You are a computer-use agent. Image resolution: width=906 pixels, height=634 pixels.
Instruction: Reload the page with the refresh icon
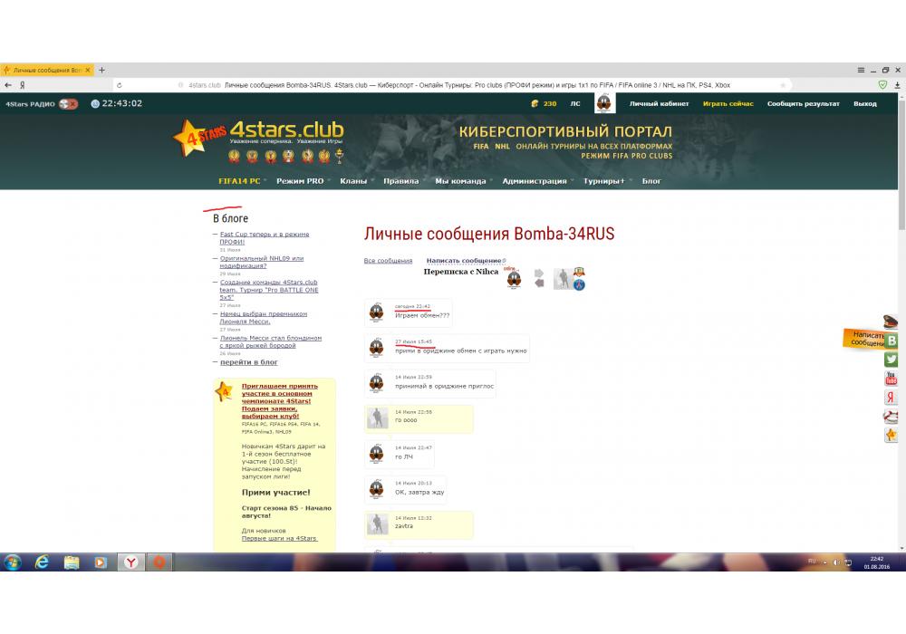[x=119, y=85]
